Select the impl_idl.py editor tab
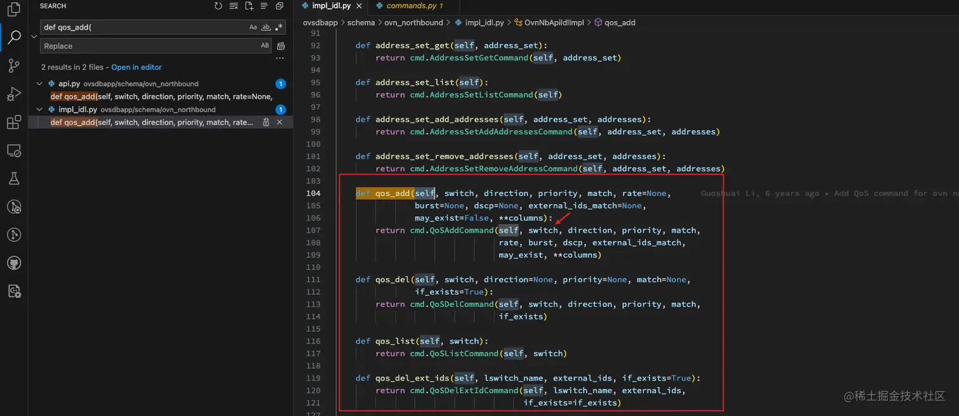Viewport: 959px width, 416px height. [x=331, y=6]
